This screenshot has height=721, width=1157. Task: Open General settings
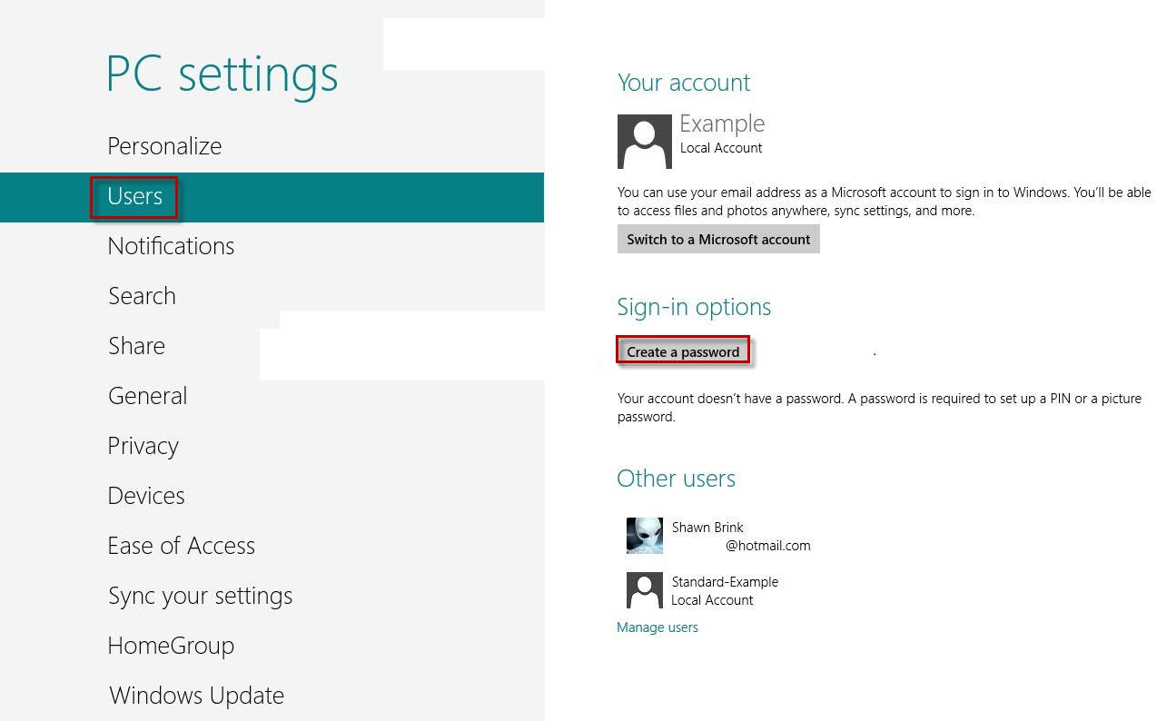point(147,396)
